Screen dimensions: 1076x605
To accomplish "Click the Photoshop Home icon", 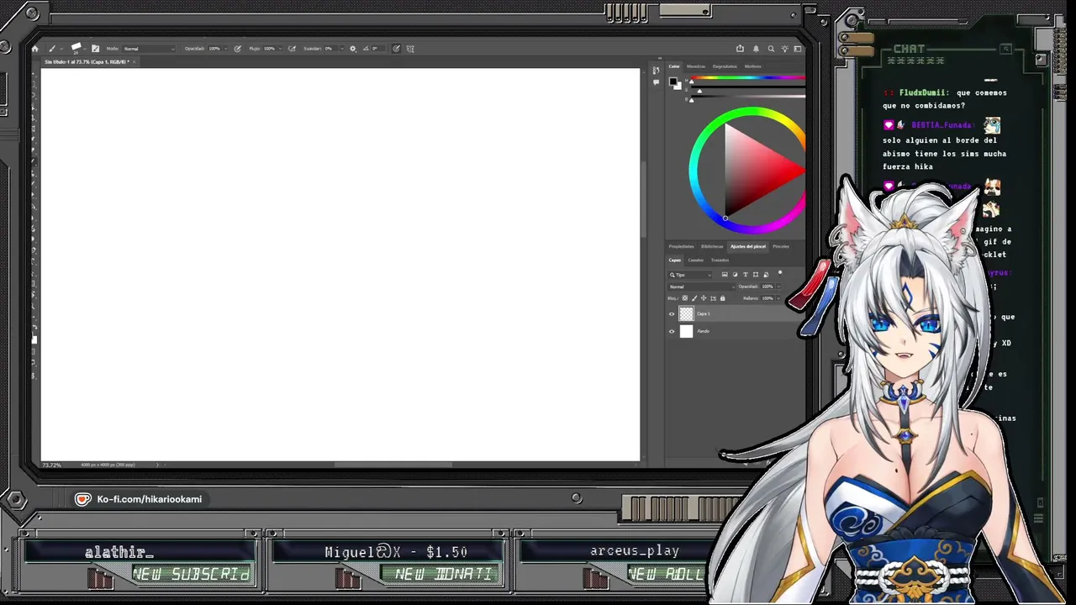I will click(34, 49).
